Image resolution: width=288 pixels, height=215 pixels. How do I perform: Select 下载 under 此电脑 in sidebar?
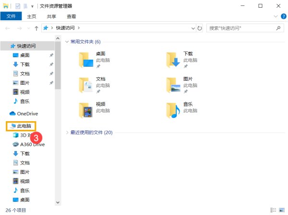pos(25,153)
